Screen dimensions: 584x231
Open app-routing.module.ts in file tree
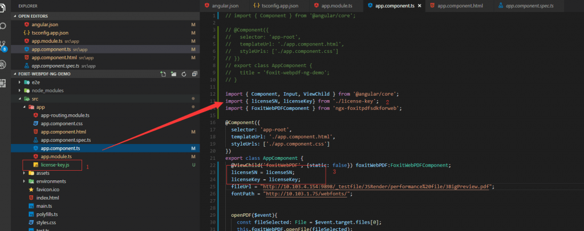coord(106,115)
